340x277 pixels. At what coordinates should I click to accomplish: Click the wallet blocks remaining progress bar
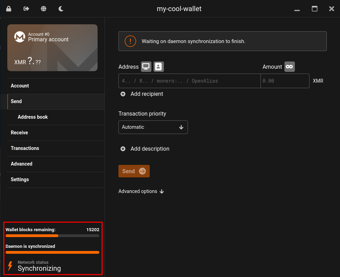52,236
